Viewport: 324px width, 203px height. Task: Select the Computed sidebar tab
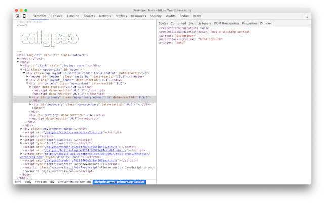coord(178,23)
